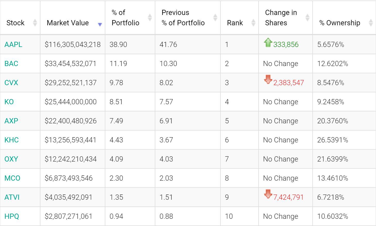Screen dimensions: 376x226
Task: Select AAPL market value $116,305,043,218
Action: [x=73, y=44]
